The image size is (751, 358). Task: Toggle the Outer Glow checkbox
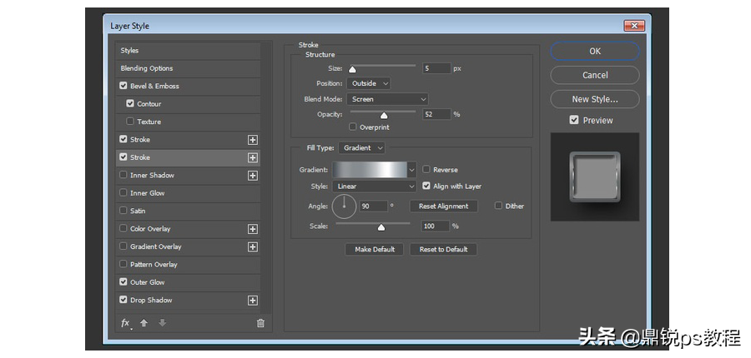[x=123, y=282]
